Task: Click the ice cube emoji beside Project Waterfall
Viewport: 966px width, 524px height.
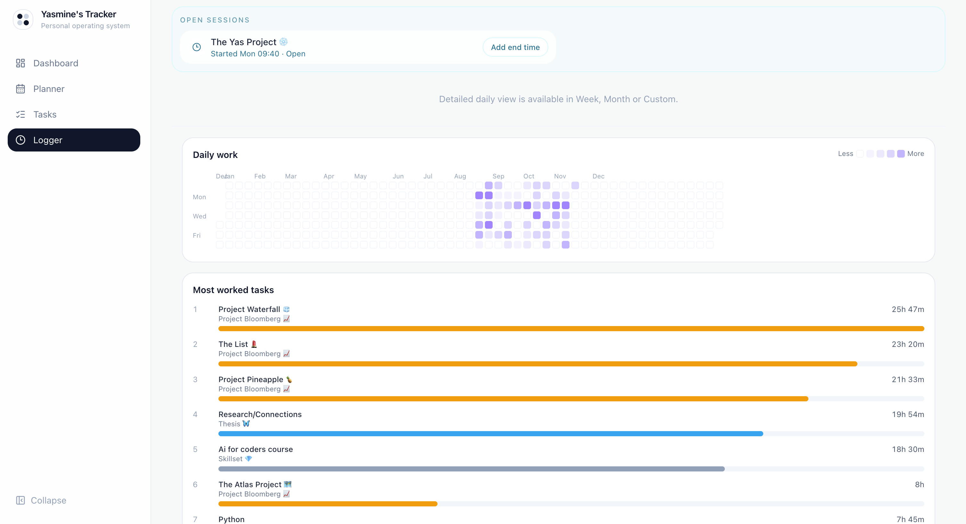Action: (x=286, y=309)
